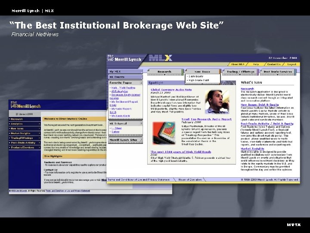Image resolution: width=310 pixels, height=233 pixels.
Task: Expand the Merrill Lynch Sites panel
Action: tap(141, 140)
